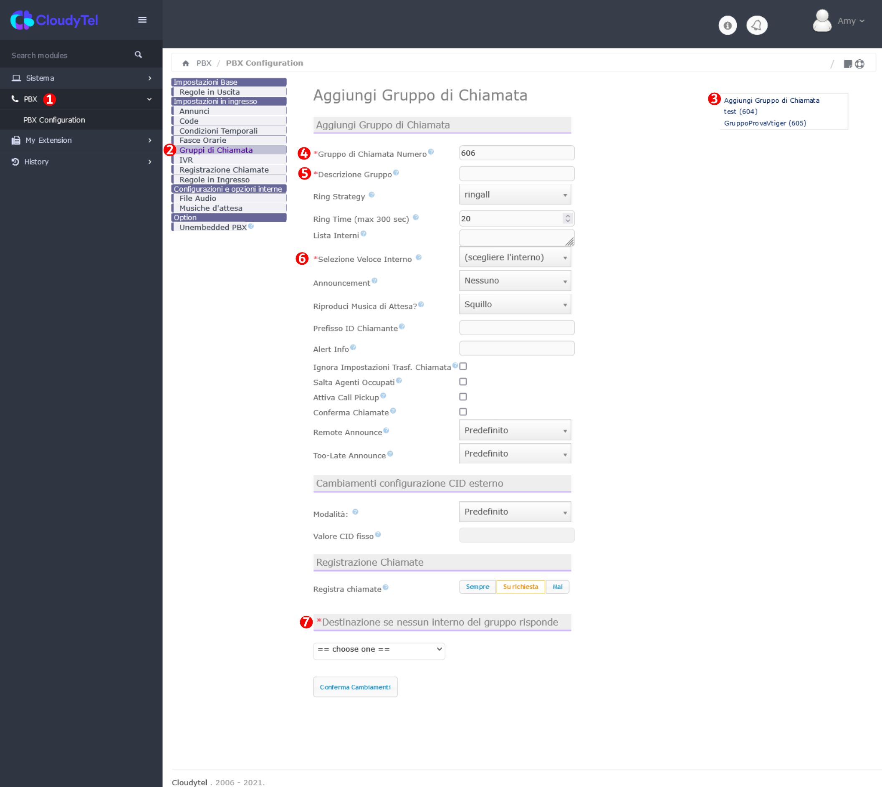The width and height of the screenshot is (882, 787).
Task: Click the search modules magnifier icon
Action: click(138, 55)
